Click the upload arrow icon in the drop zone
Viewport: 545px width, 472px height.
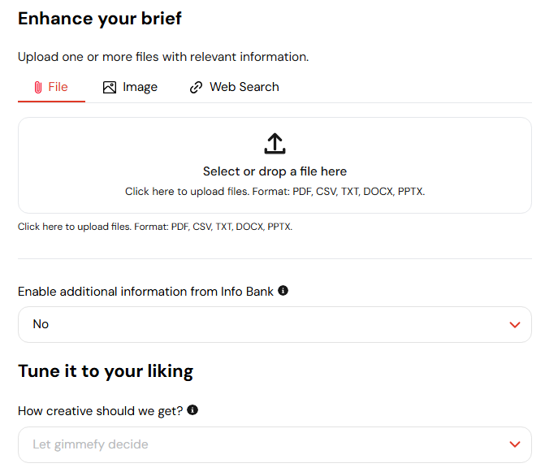(x=275, y=144)
